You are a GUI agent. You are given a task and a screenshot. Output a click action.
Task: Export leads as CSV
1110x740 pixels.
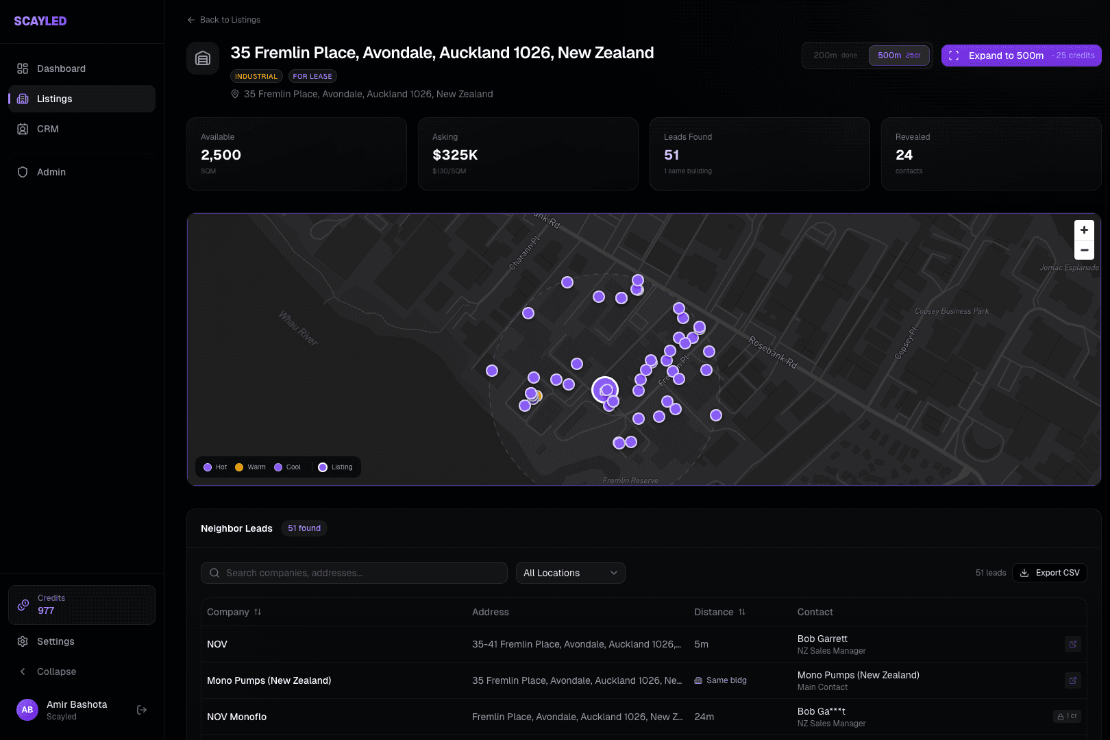[1049, 573]
